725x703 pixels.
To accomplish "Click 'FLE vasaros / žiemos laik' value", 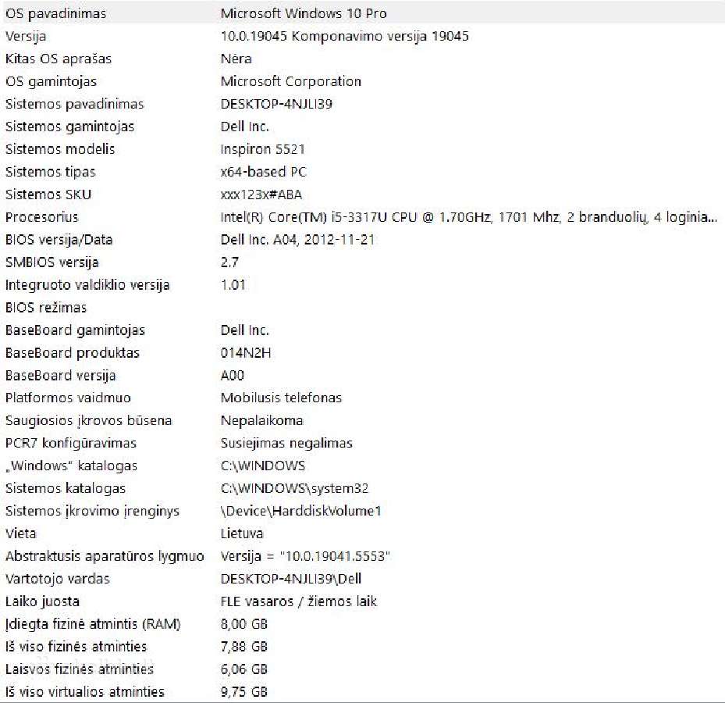I will [299, 601].
